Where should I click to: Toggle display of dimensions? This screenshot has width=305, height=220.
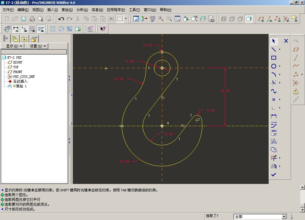[x=16, y=29]
